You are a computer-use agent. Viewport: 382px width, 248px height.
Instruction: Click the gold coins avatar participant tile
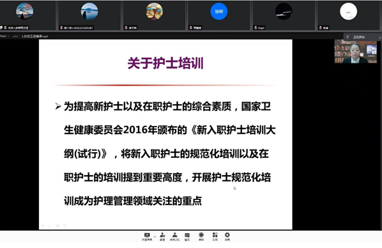tap(154, 15)
